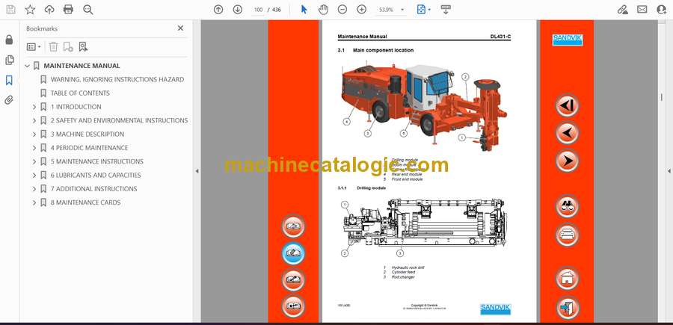The width and height of the screenshot is (673, 325).
Task: Open page thumbnails panel
Action: click(x=9, y=60)
